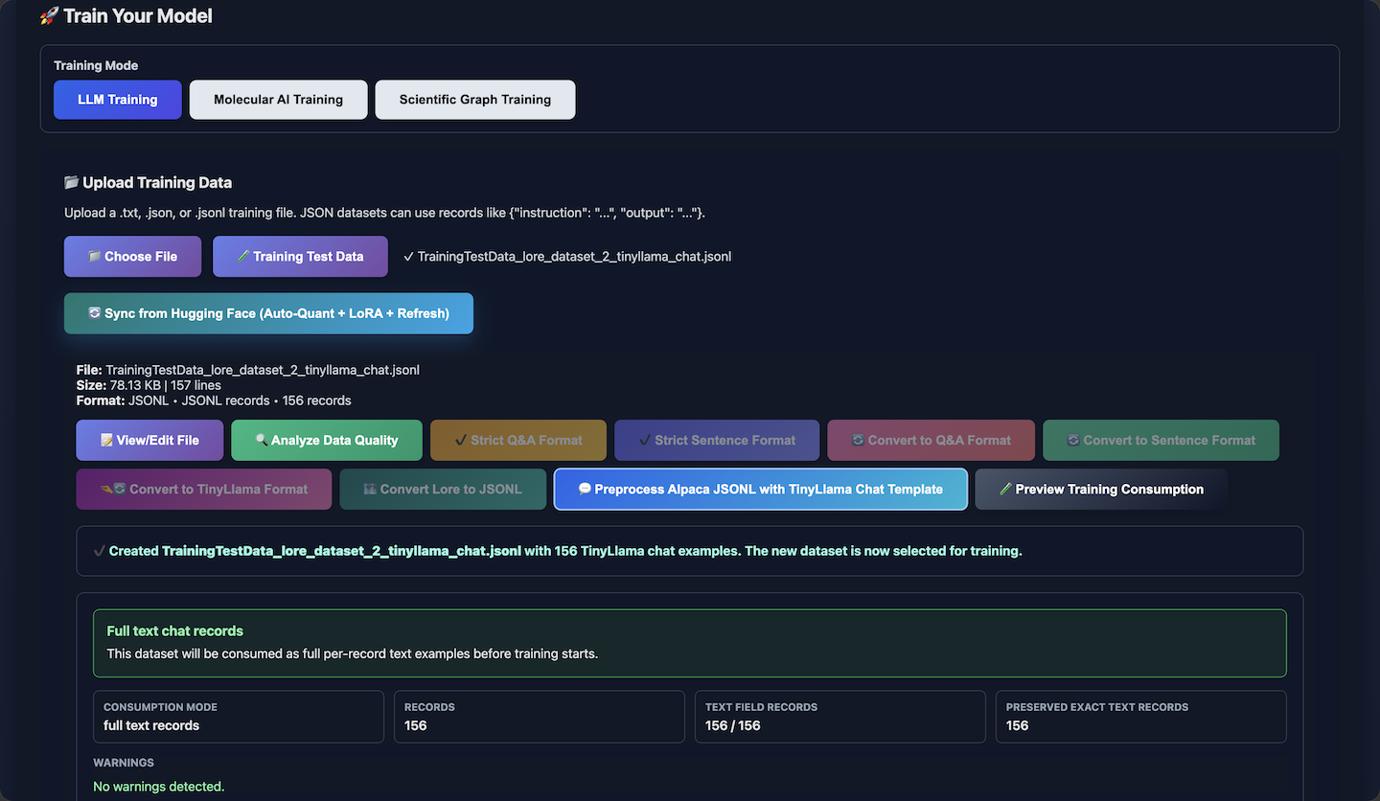Screen dimensions: 1380x801
Task: Click Convert to Sentence Format
Action: pyautogui.click(x=1161, y=441)
